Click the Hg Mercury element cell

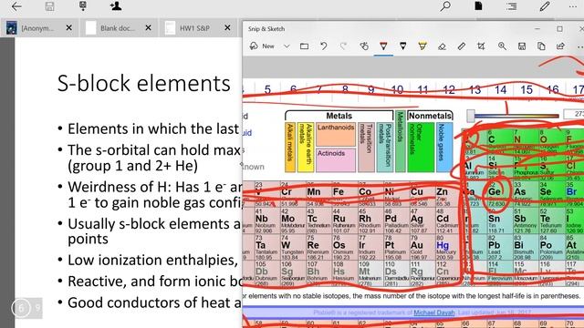[447, 247]
